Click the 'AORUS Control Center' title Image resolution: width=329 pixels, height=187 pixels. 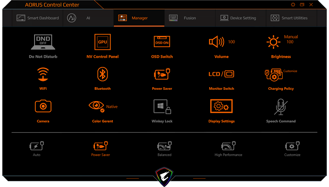[x=52, y=5]
